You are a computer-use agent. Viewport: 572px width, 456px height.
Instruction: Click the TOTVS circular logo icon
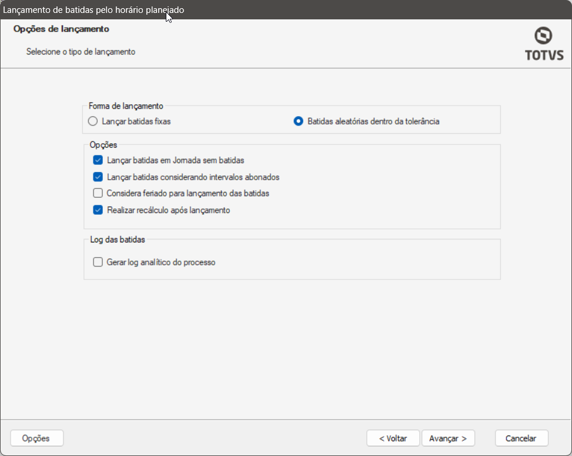[x=543, y=36]
